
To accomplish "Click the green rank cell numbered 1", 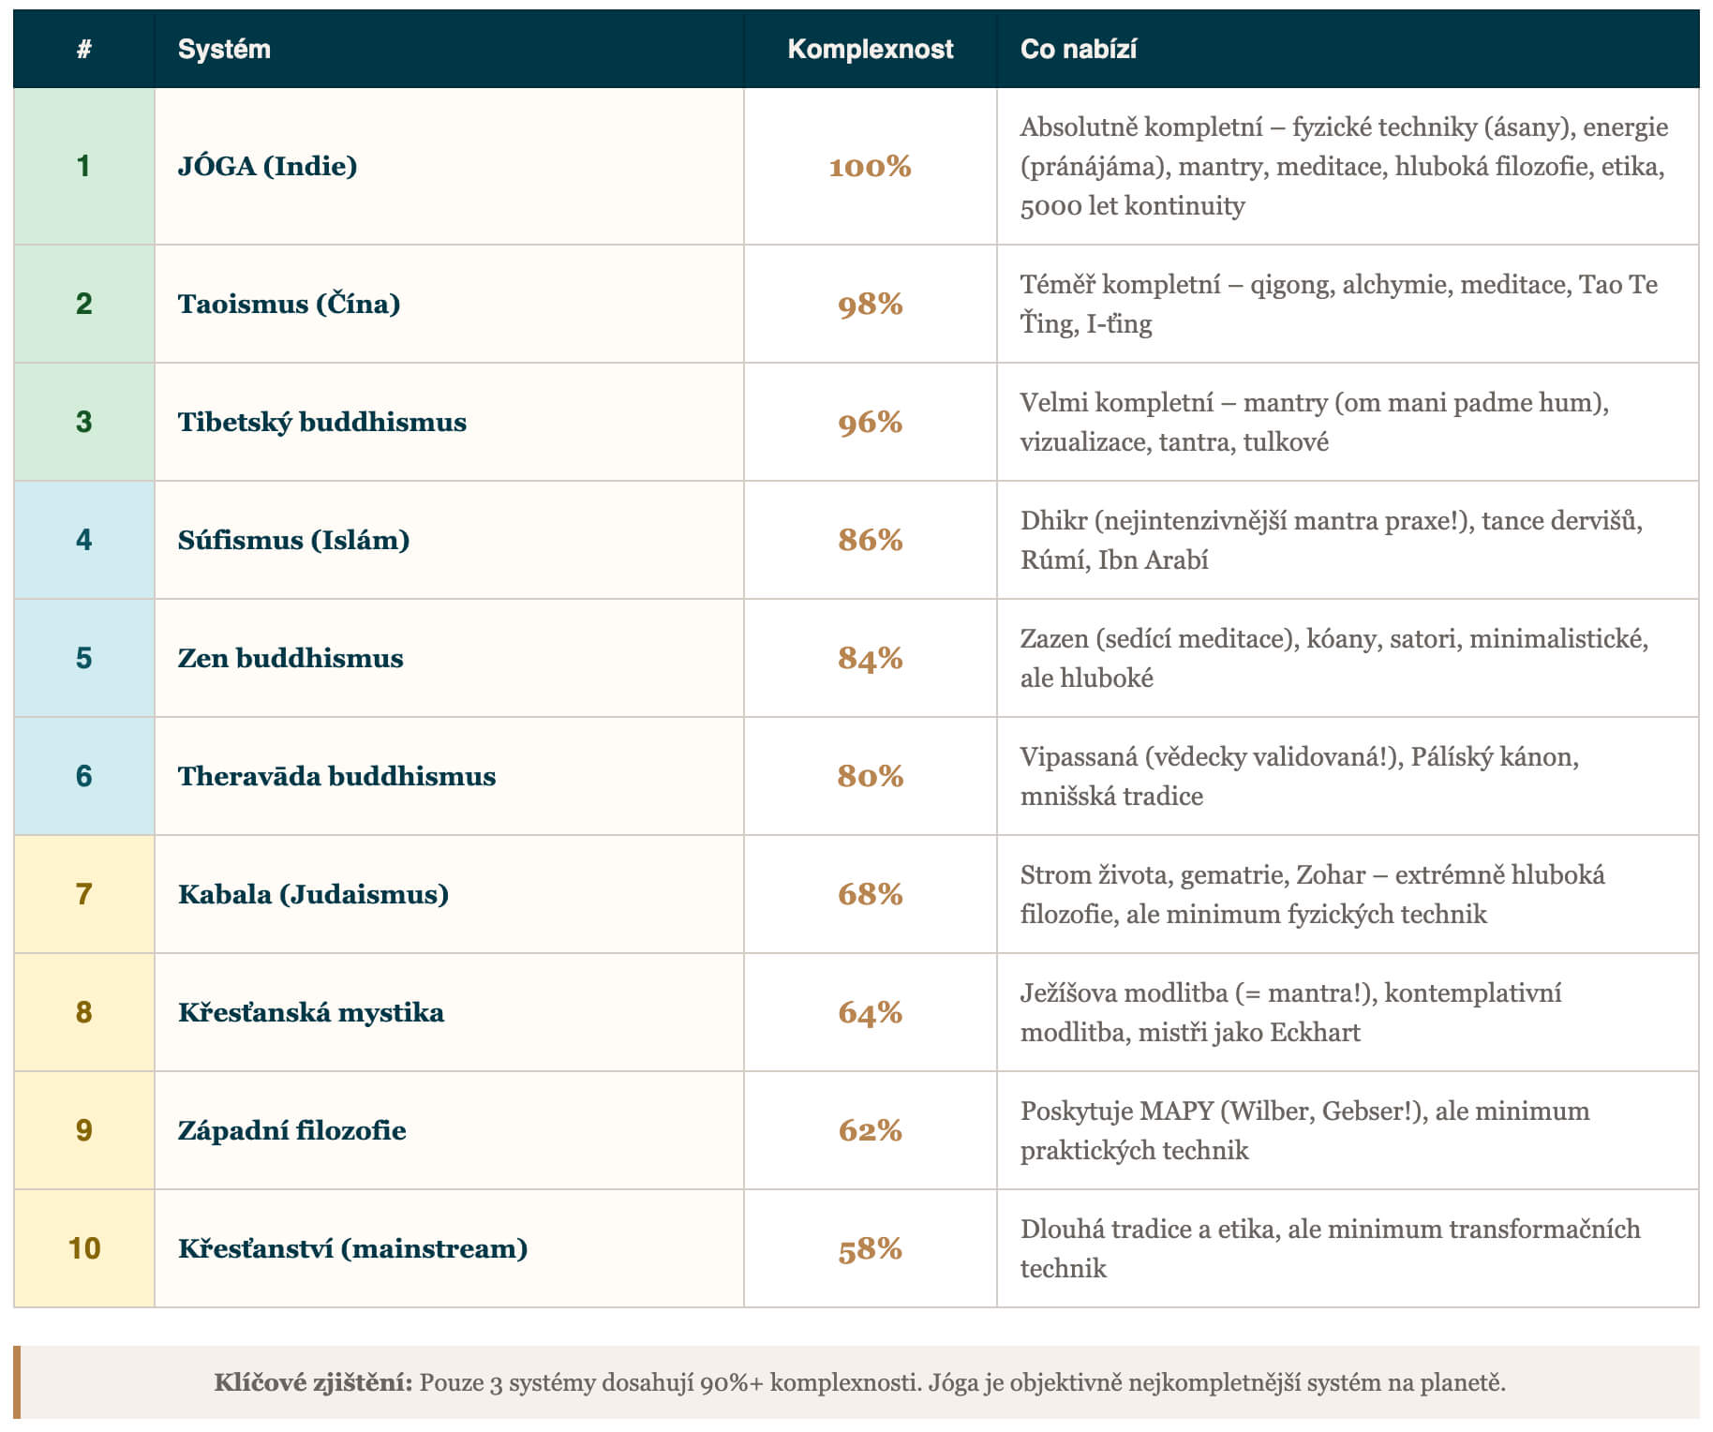I will click(x=83, y=167).
